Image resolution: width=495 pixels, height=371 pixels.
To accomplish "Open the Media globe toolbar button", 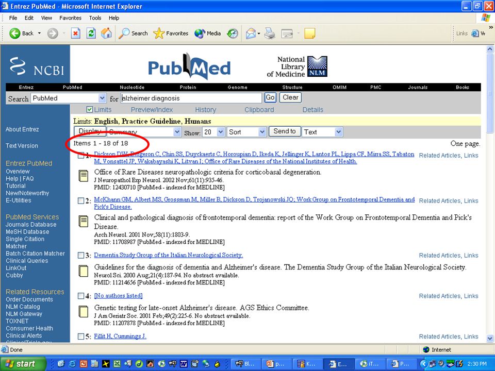I will [x=207, y=33].
